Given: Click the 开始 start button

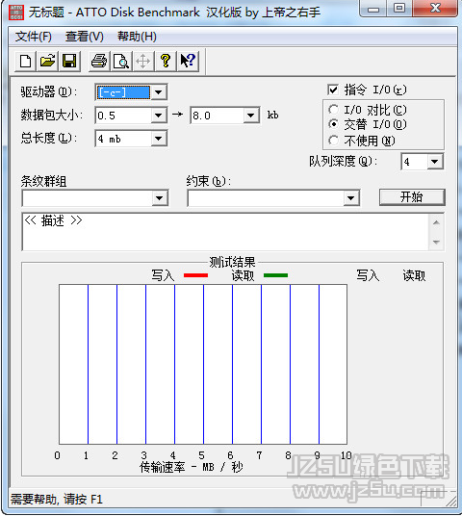Looking at the screenshot, I should [x=412, y=197].
